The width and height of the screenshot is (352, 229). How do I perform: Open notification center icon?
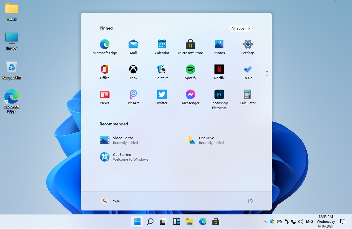pyautogui.click(x=342, y=222)
